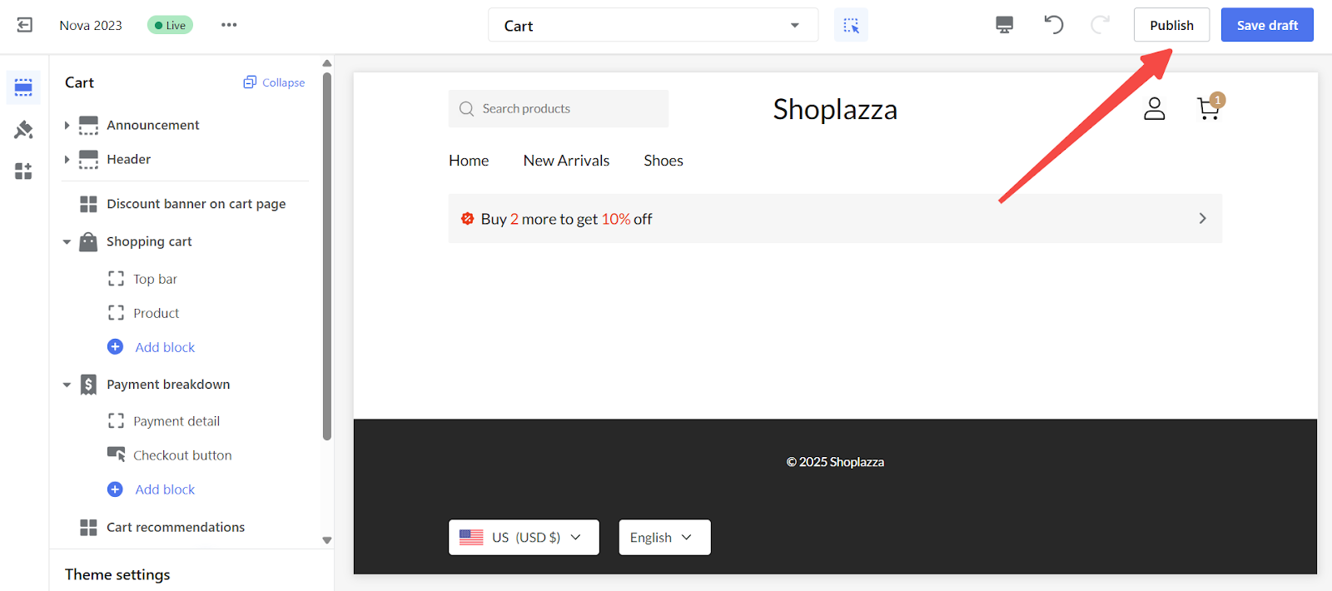Open the Cart page selector dropdown
1332x591 pixels.
[653, 26]
